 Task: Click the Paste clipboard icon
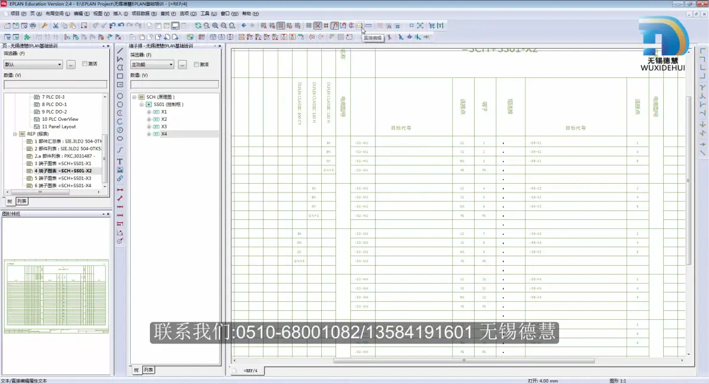[73, 26]
